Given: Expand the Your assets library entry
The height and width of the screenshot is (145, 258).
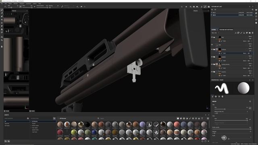Looking at the screenshot, I should tap(31, 128).
